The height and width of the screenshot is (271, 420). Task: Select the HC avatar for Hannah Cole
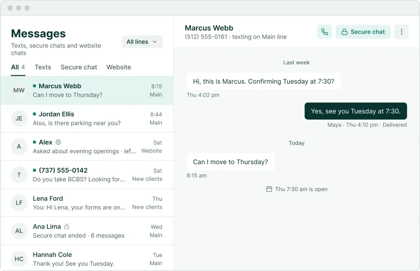click(19, 259)
